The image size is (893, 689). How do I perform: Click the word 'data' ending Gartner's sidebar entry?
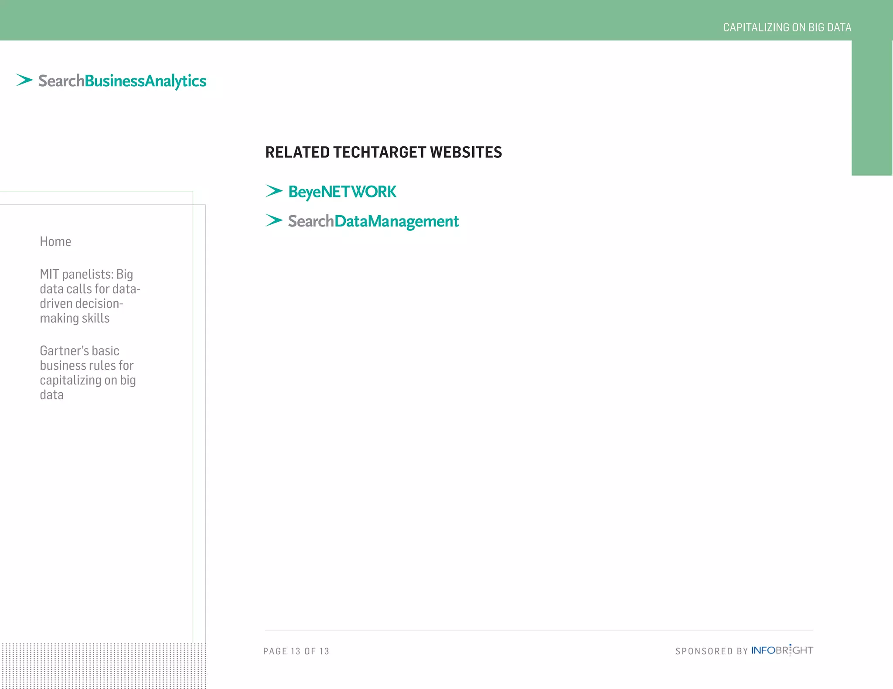coord(51,395)
